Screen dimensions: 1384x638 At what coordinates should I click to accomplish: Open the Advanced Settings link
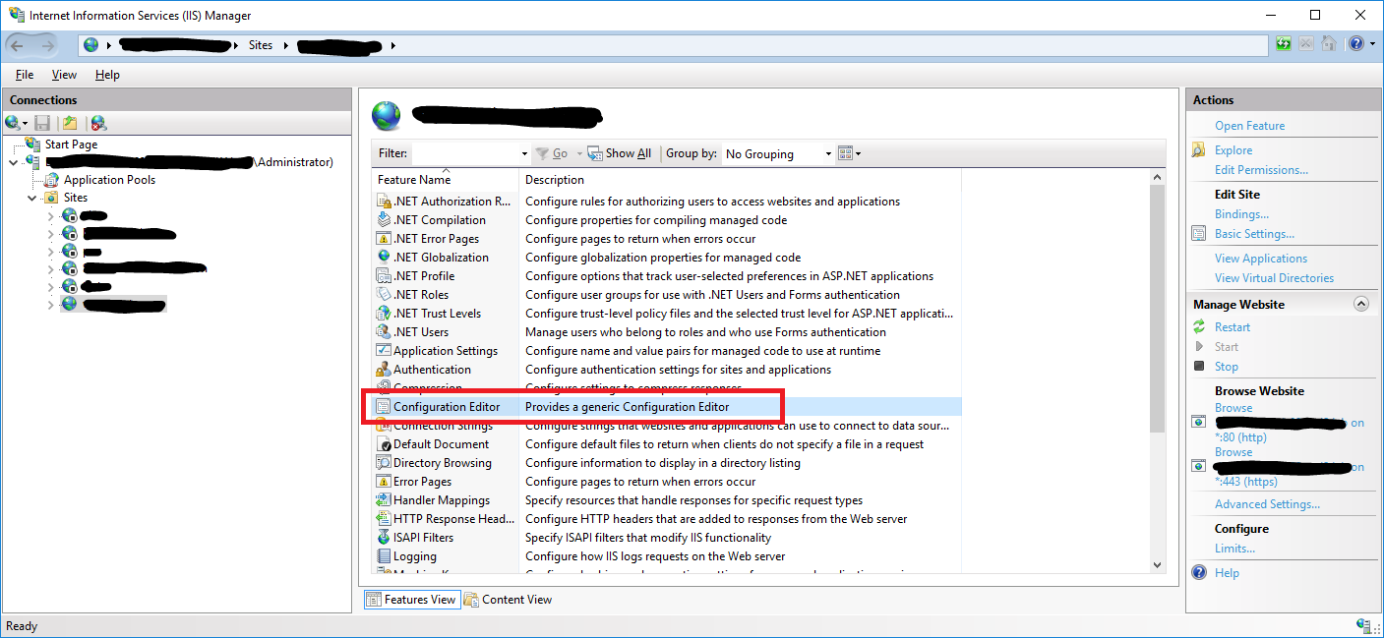coord(1267,504)
